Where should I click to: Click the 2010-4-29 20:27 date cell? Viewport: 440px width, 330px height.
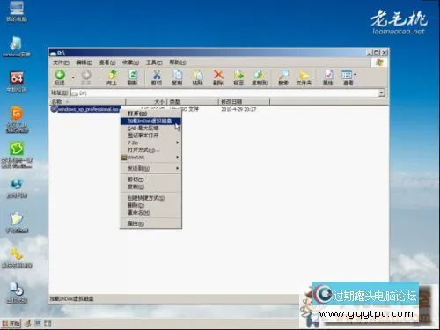(x=238, y=109)
